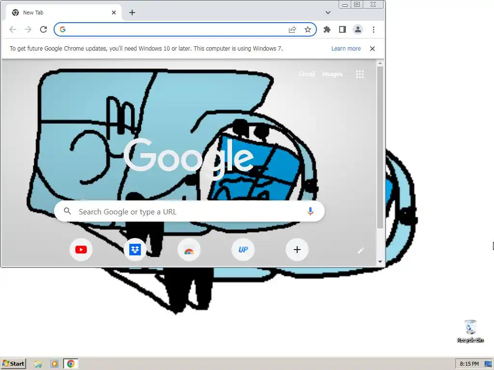Toggle the side panel icon
The image size is (494, 370).
coord(343,29)
